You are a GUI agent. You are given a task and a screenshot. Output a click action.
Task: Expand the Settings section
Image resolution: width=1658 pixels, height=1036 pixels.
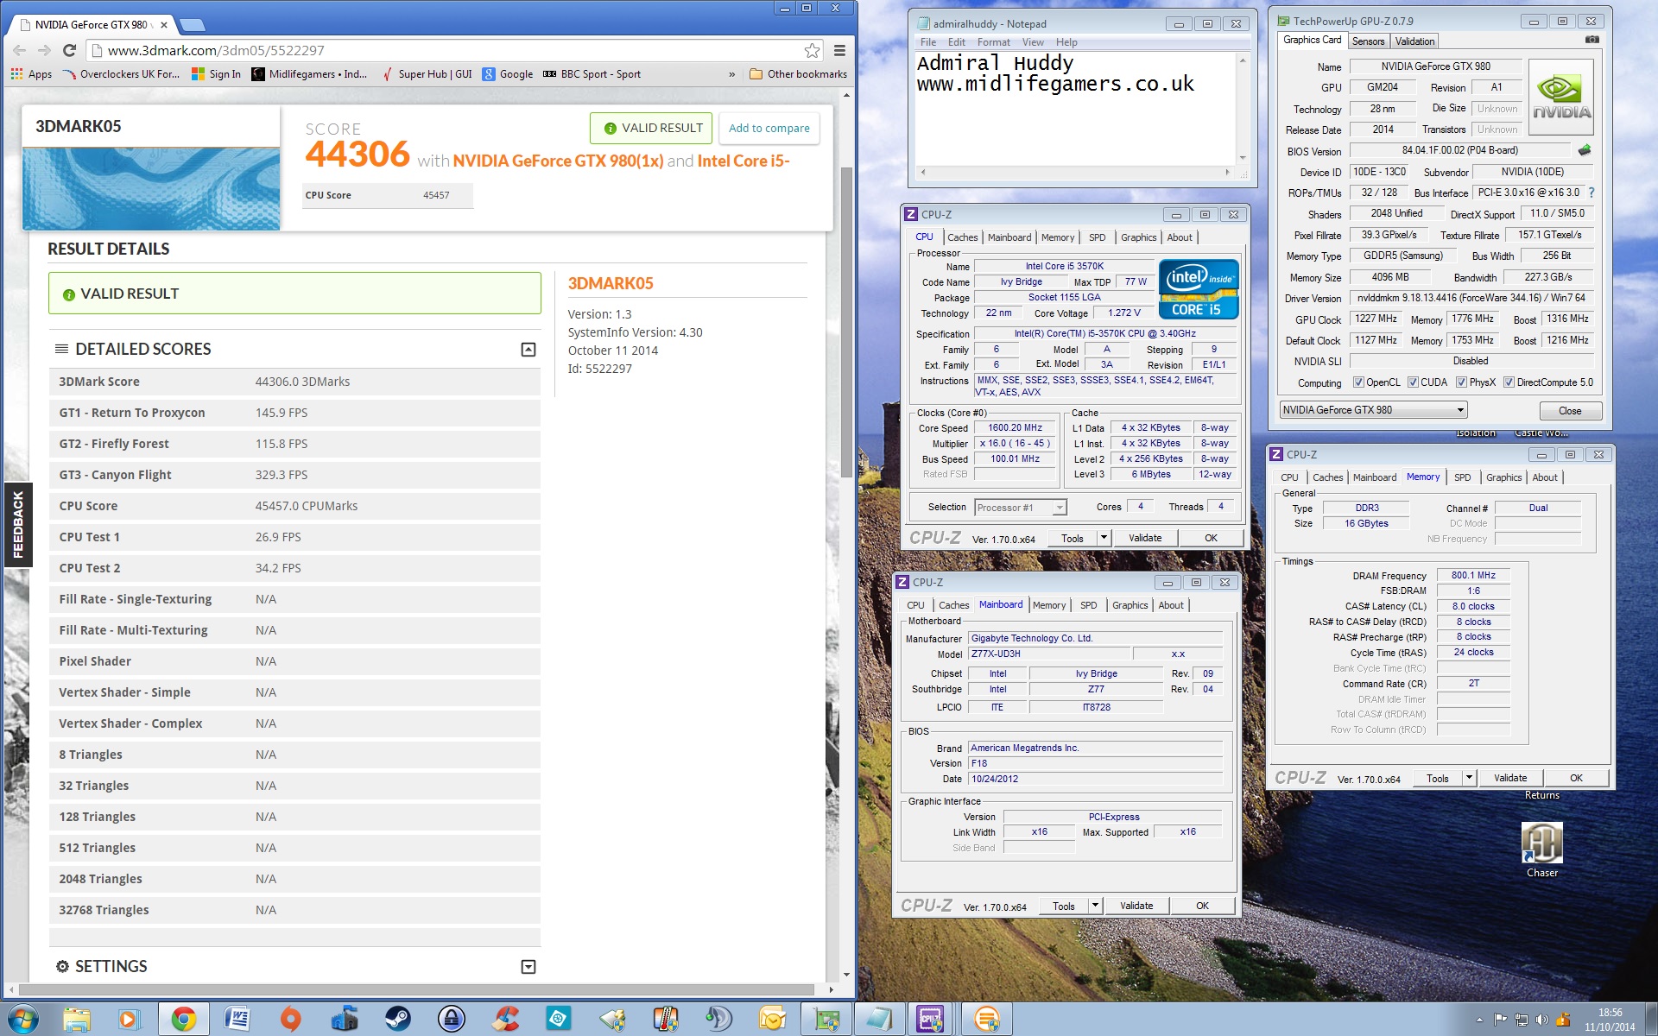[x=528, y=967]
